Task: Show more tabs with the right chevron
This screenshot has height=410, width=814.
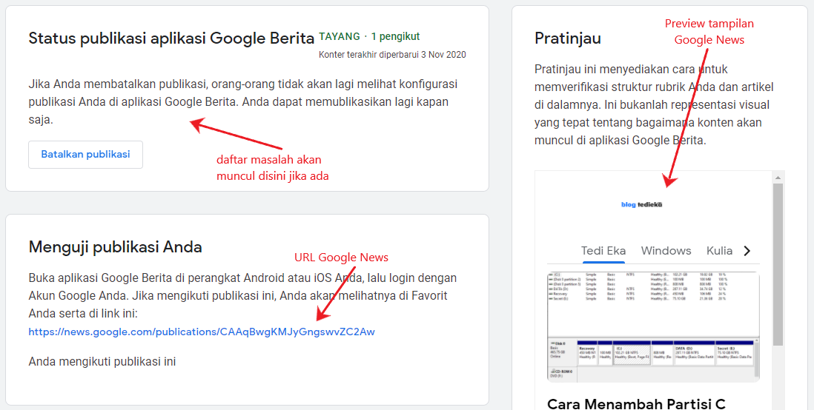Action: [x=747, y=251]
